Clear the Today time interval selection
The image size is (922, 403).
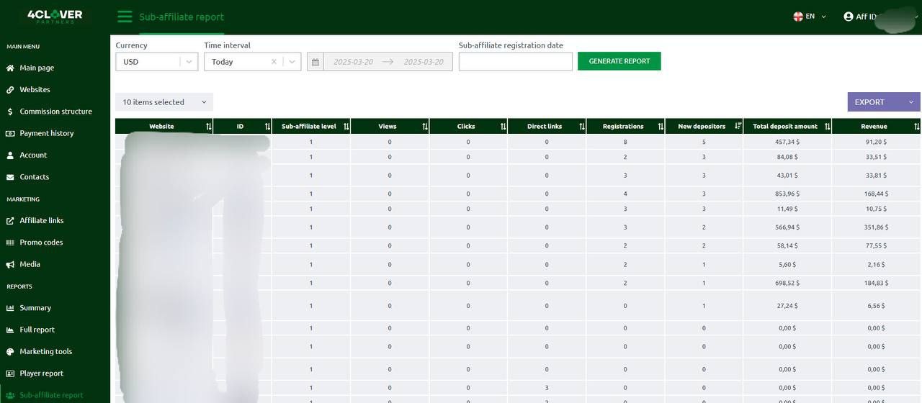274,62
